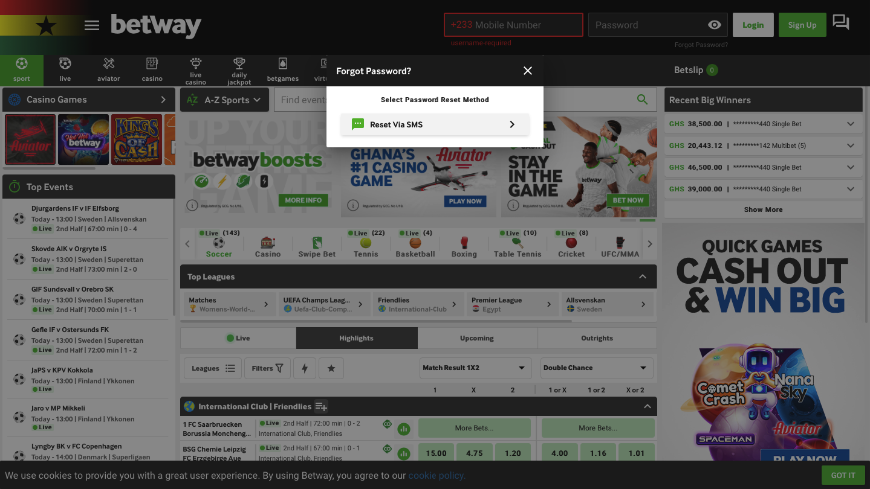Select the UFC/MMA sport icon
This screenshot has width=870, height=489.
pyautogui.click(x=620, y=244)
